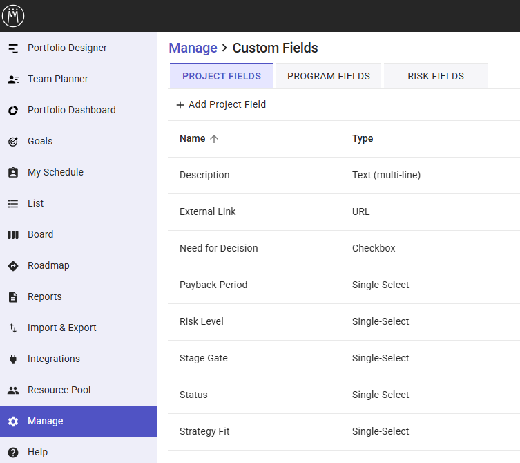Viewport: 520px width, 463px height.
Task: Sort by the Name column header
Action: tap(193, 138)
